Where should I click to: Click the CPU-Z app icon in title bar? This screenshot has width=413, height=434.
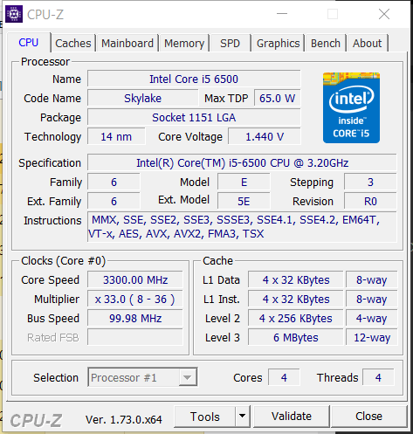pyautogui.click(x=14, y=14)
